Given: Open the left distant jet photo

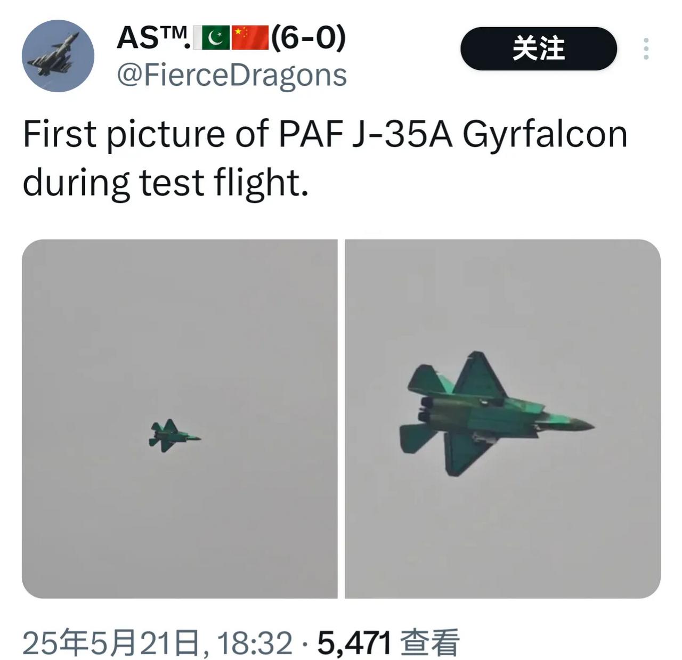Looking at the screenshot, I should coord(180,419).
